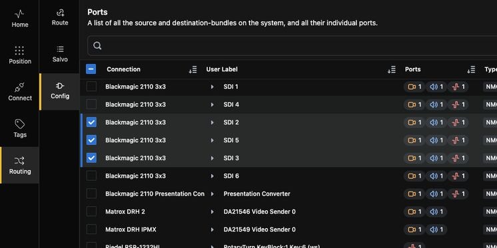Click the video port badge for SDI 6

[414, 176]
